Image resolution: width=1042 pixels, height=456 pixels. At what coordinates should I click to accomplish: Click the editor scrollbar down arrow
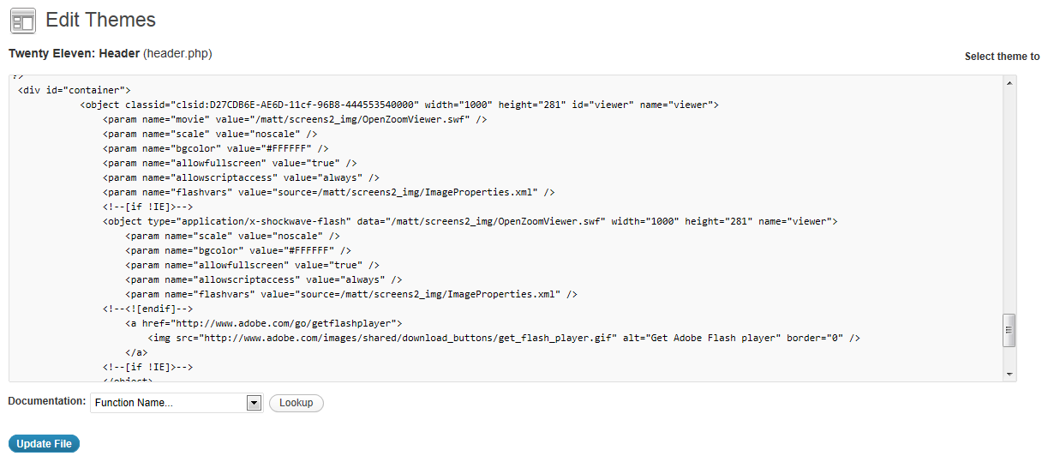1009,374
